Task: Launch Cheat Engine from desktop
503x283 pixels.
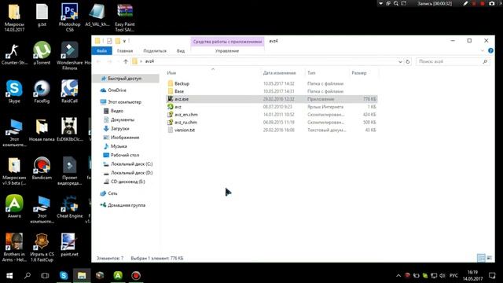Action: 69,206
